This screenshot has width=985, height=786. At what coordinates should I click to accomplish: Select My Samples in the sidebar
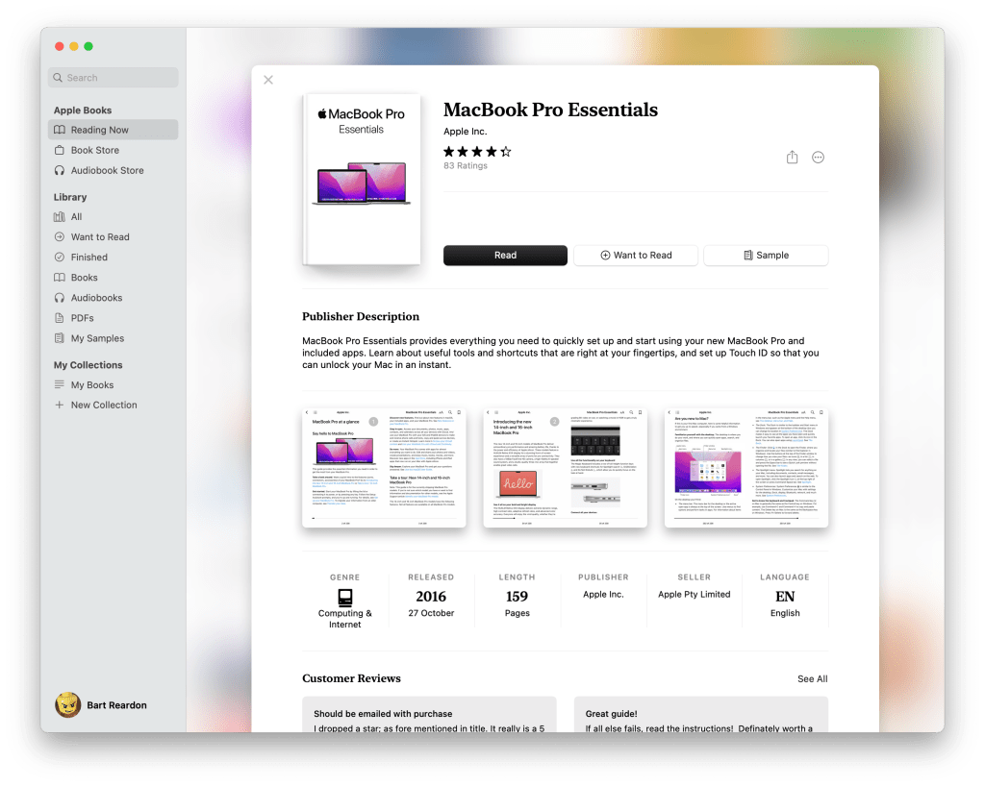(x=114, y=338)
